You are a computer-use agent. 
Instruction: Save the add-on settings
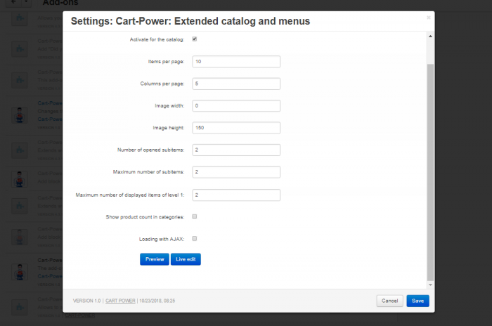click(x=417, y=301)
